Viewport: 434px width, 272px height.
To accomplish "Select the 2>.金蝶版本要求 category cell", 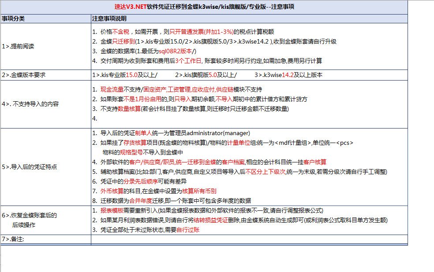I will coord(45,75).
